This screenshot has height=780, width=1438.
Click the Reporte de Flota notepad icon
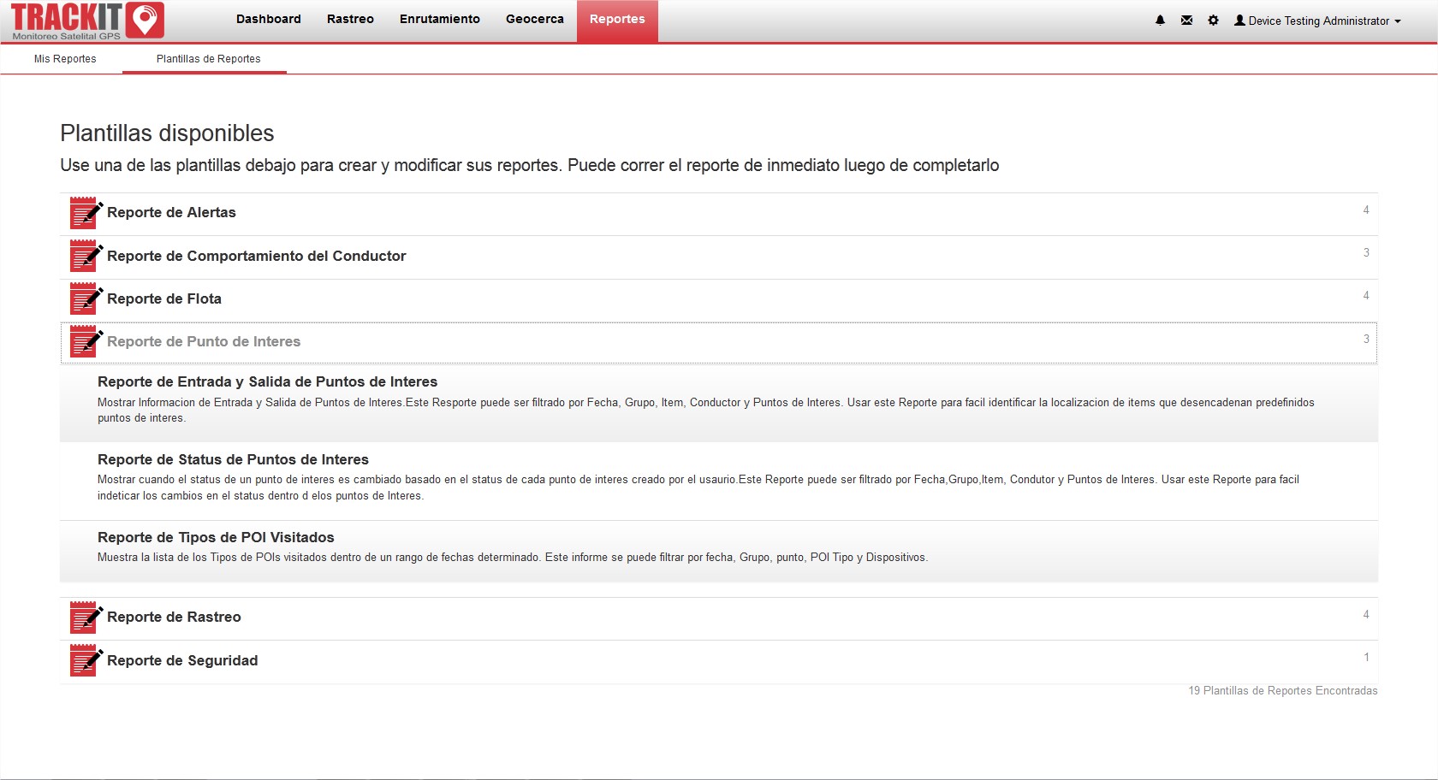[86, 299]
